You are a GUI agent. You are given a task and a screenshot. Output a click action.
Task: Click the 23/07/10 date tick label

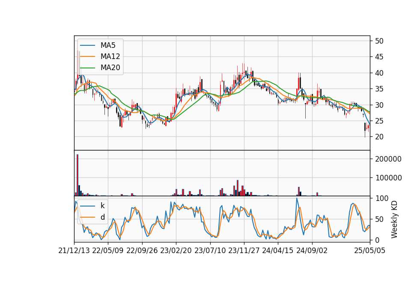point(210,251)
